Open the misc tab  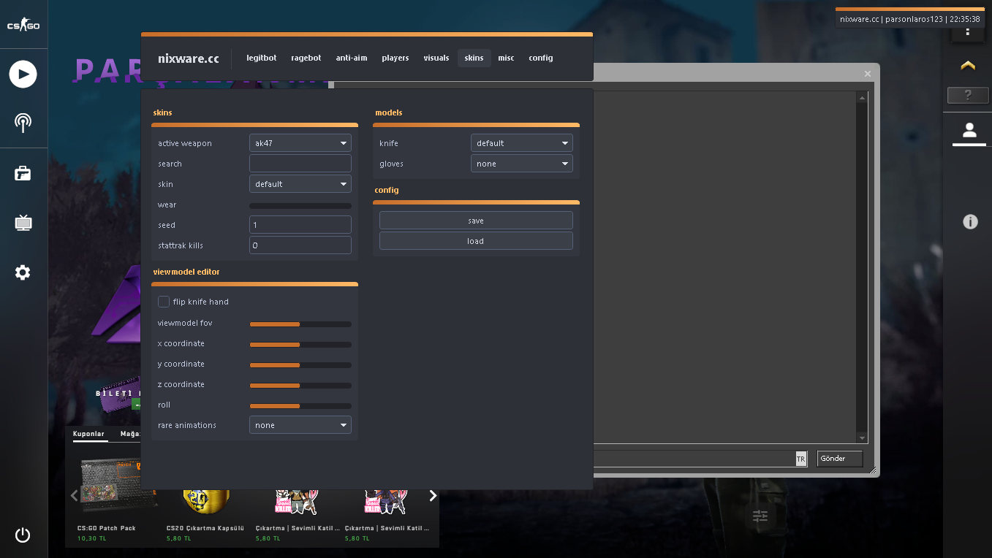[x=507, y=58]
